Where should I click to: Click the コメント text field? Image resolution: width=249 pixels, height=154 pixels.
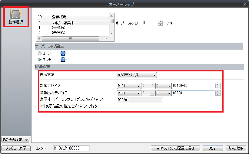[71, 148]
